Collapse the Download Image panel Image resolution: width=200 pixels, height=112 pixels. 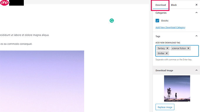(x=196, y=70)
